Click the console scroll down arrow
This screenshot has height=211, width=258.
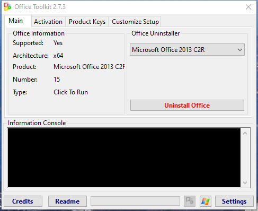click(x=245, y=182)
